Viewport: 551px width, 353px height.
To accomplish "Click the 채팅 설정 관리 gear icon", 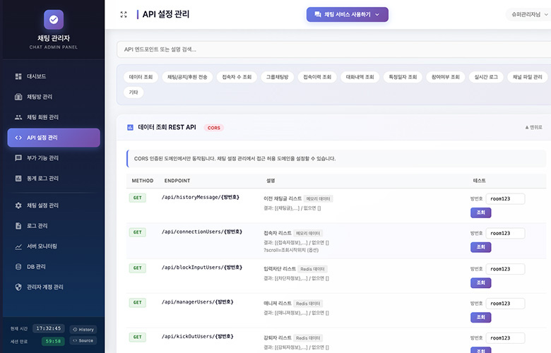I will 18,205.
